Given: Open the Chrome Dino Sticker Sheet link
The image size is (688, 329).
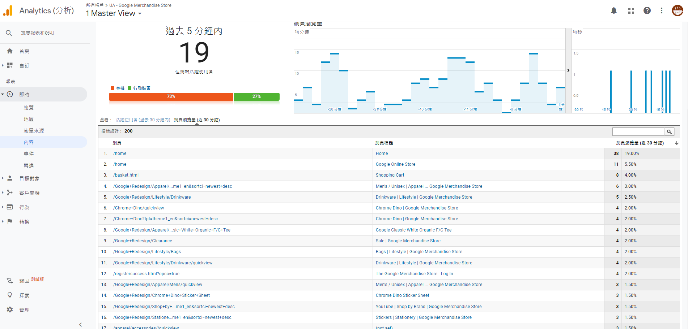Looking at the screenshot, I should (402, 295).
